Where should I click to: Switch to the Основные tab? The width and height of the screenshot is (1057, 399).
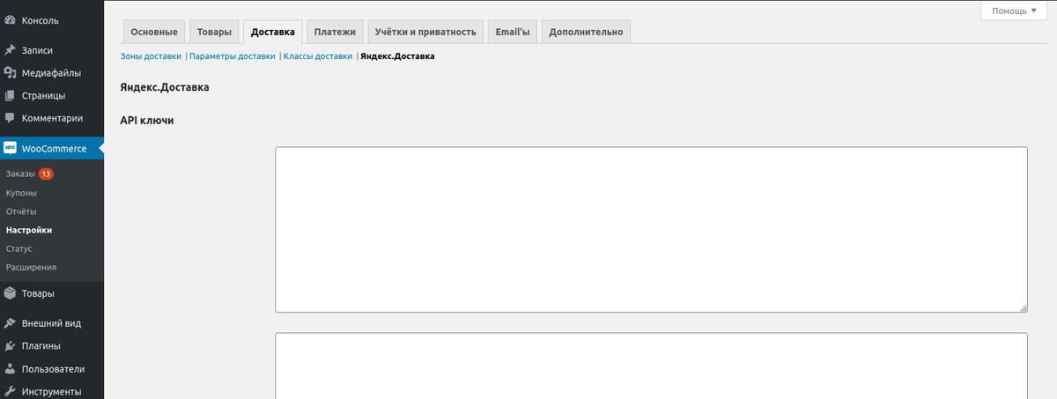tap(153, 32)
